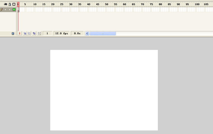213x134 pixels.
Task: Click frame 75 on the timeline ruler
Action: [x=151, y=4]
